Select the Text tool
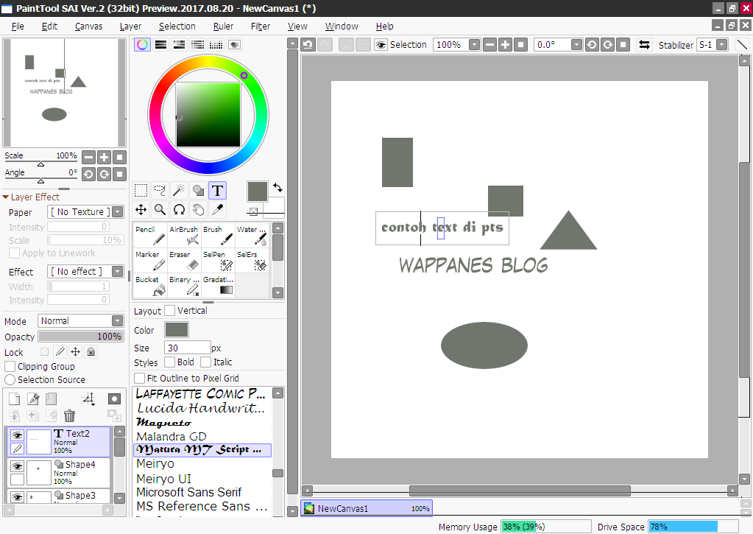This screenshot has width=753, height=534. [x=217, y=190]
